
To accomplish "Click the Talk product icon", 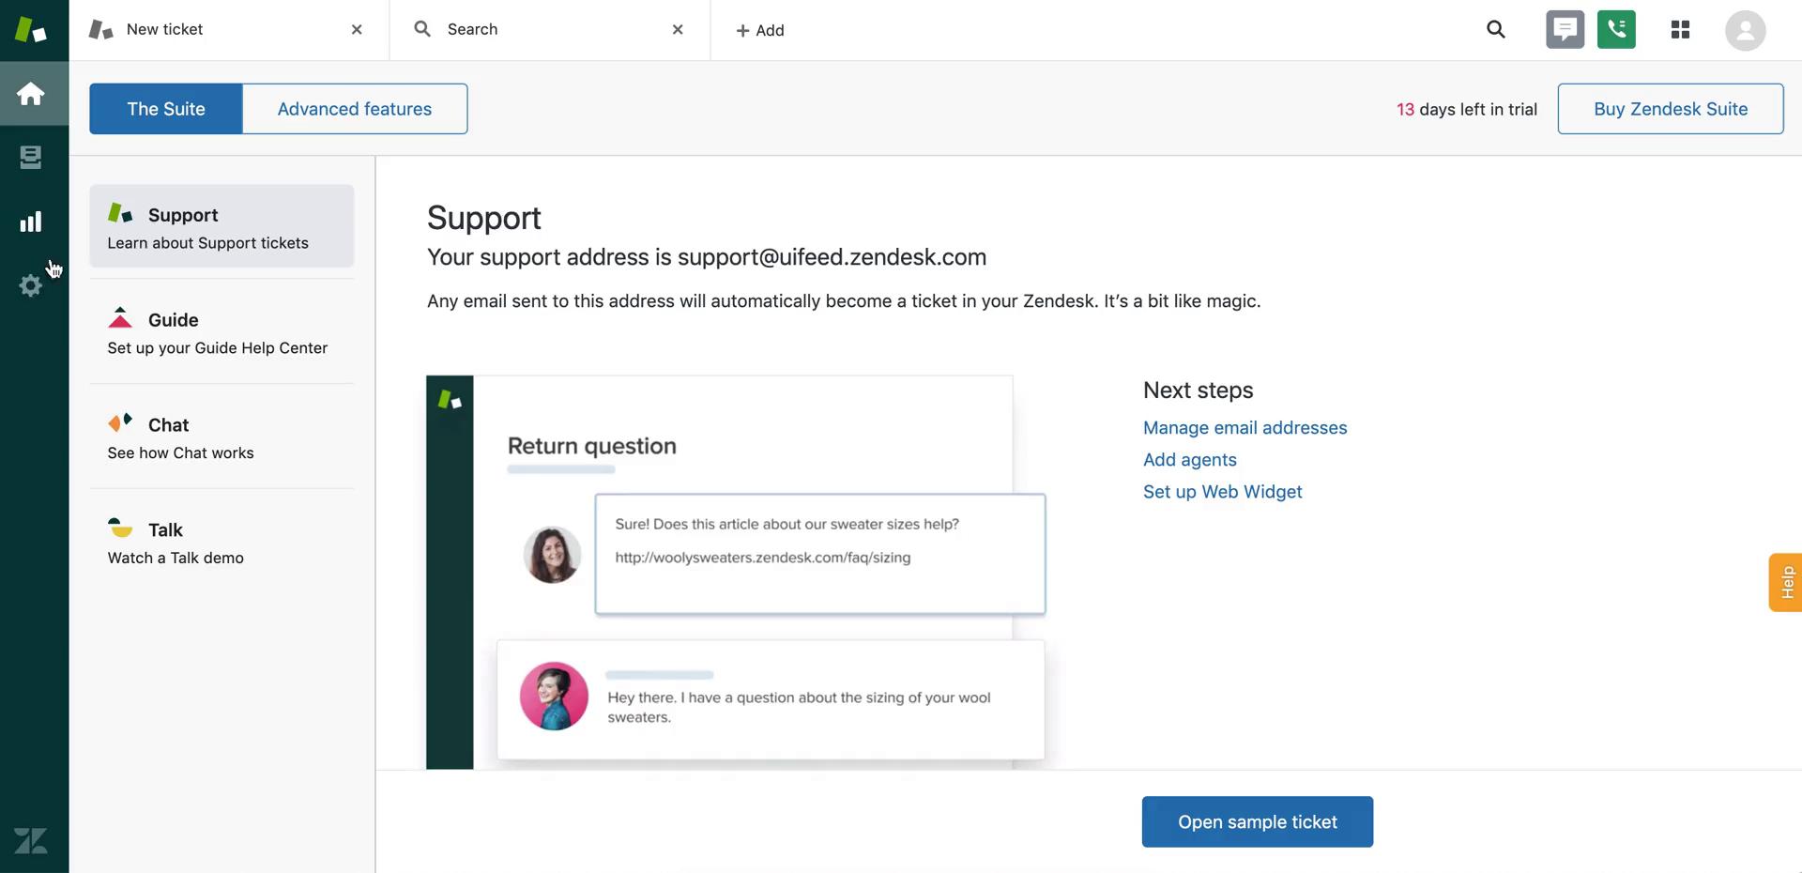I will point(120,528).
